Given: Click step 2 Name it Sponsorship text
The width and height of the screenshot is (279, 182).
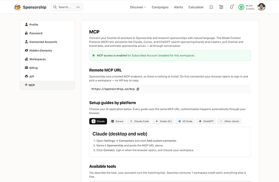Looking at the screenshot, I should (x=130, y=145).
